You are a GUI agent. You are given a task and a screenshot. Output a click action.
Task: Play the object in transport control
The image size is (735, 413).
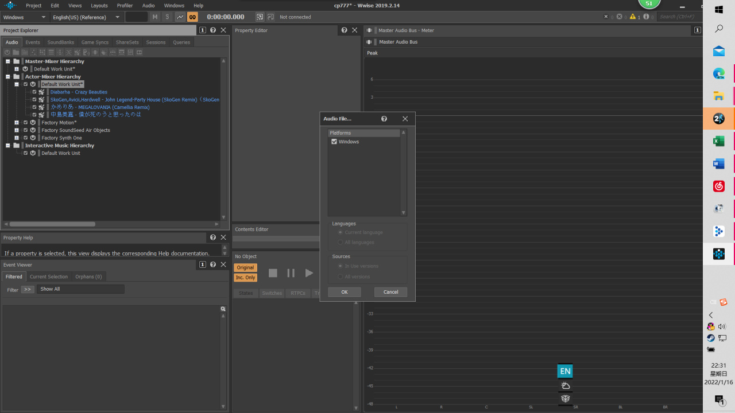(x=309, y=273)
